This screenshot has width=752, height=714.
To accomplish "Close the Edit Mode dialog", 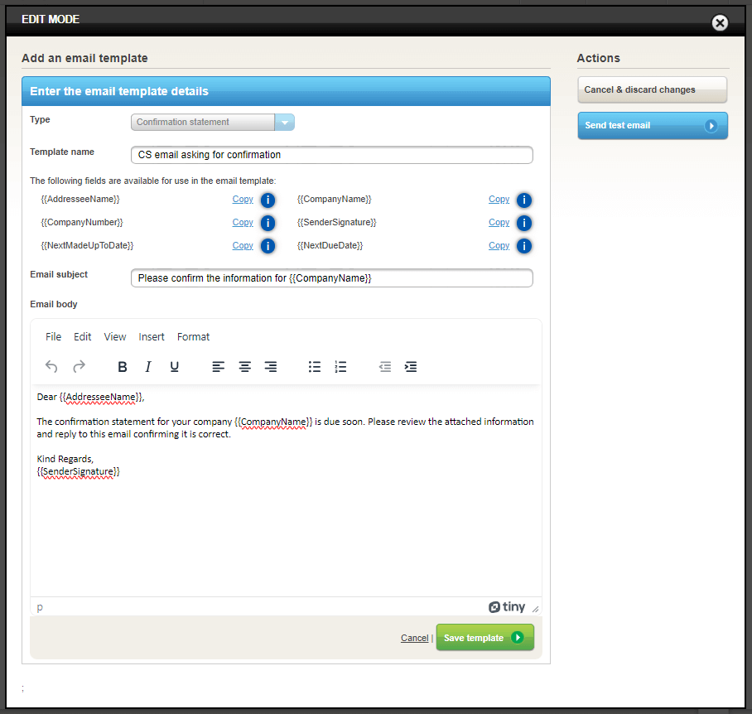I will 720,23.
